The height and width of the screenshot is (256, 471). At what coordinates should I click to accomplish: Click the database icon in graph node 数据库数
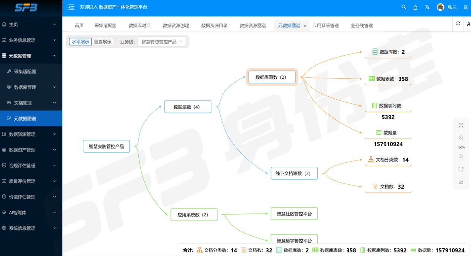(x=375, y=52)
